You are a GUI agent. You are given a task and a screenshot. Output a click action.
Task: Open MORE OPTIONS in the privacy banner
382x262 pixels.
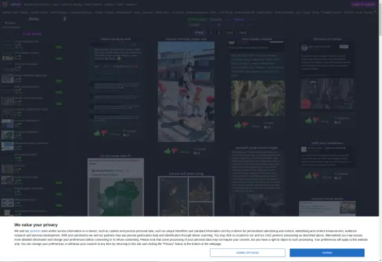coord(248,252)
